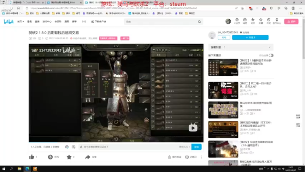Open the recommended video thumbnail with duration 00:53
This screenshot has width=305, height=172.
[x=223, y=90]
